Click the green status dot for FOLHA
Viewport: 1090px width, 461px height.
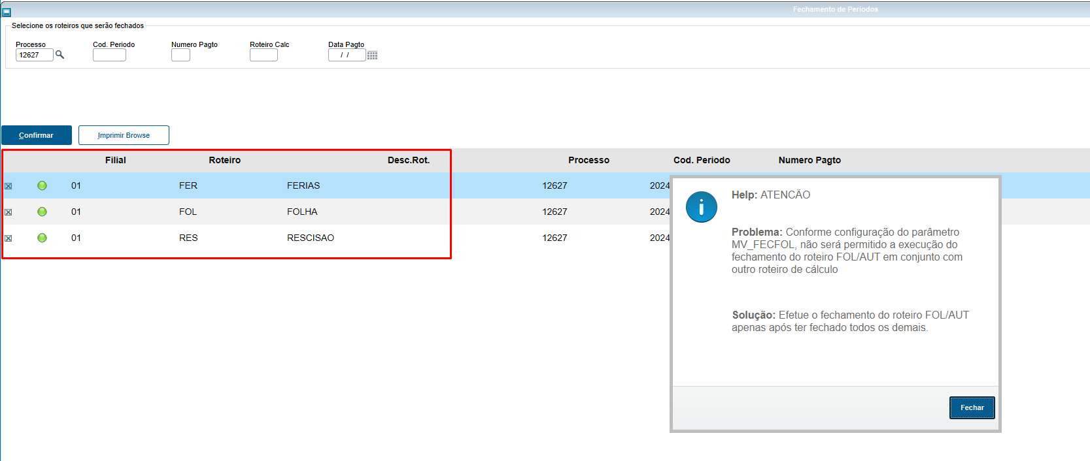[x=42, y=212]
